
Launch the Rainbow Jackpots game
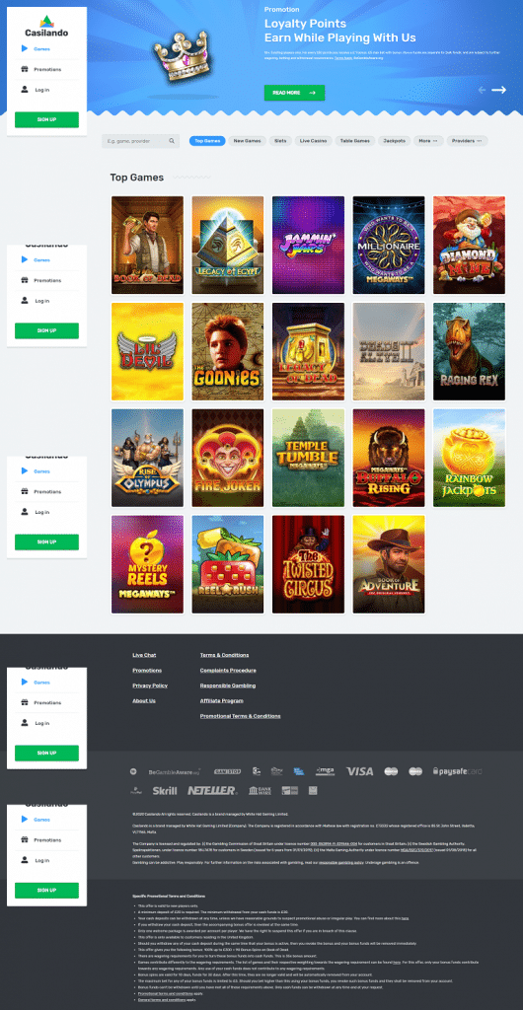coord(469,458)
